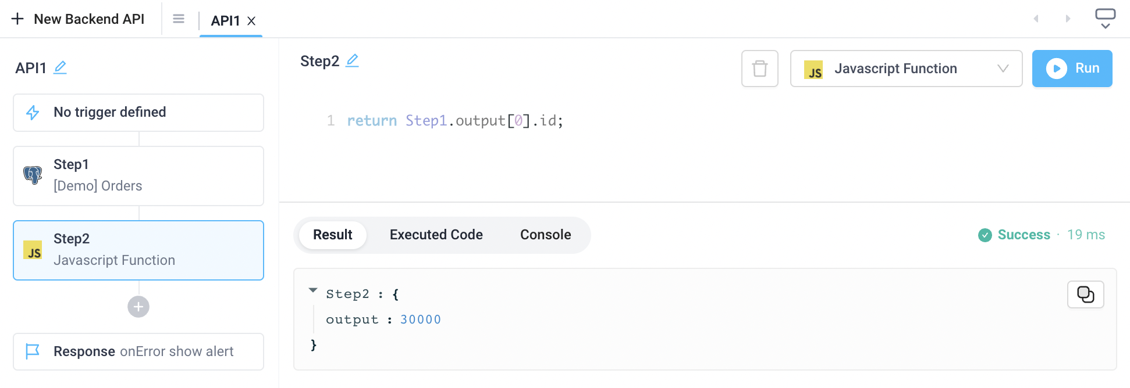Click the JS icon on the Step2 node
Screen dimensions: 1130x388
(33, 250)
